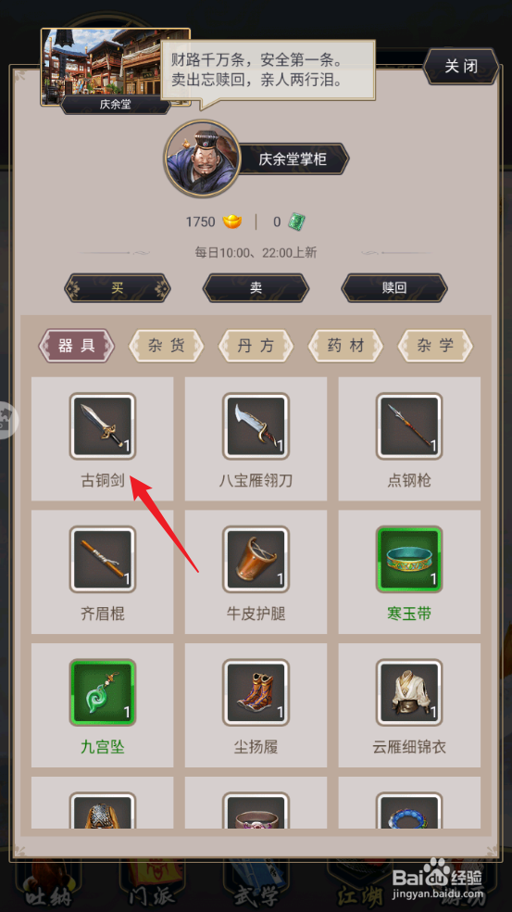Choose the 点钢枪 spear icon
Image resolution: width=512 pixels, height=912 pixels.
point(409,426)
